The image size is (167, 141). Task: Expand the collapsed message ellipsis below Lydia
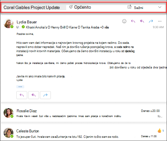[x=20, y=87]
